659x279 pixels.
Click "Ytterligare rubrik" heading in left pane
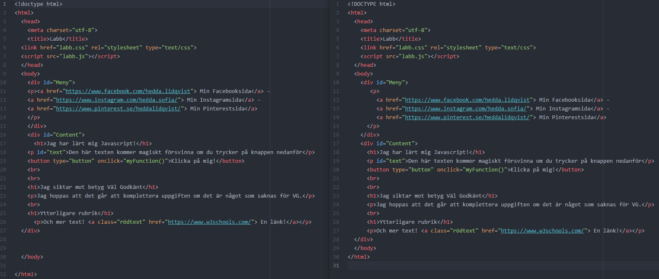(69, 213)
